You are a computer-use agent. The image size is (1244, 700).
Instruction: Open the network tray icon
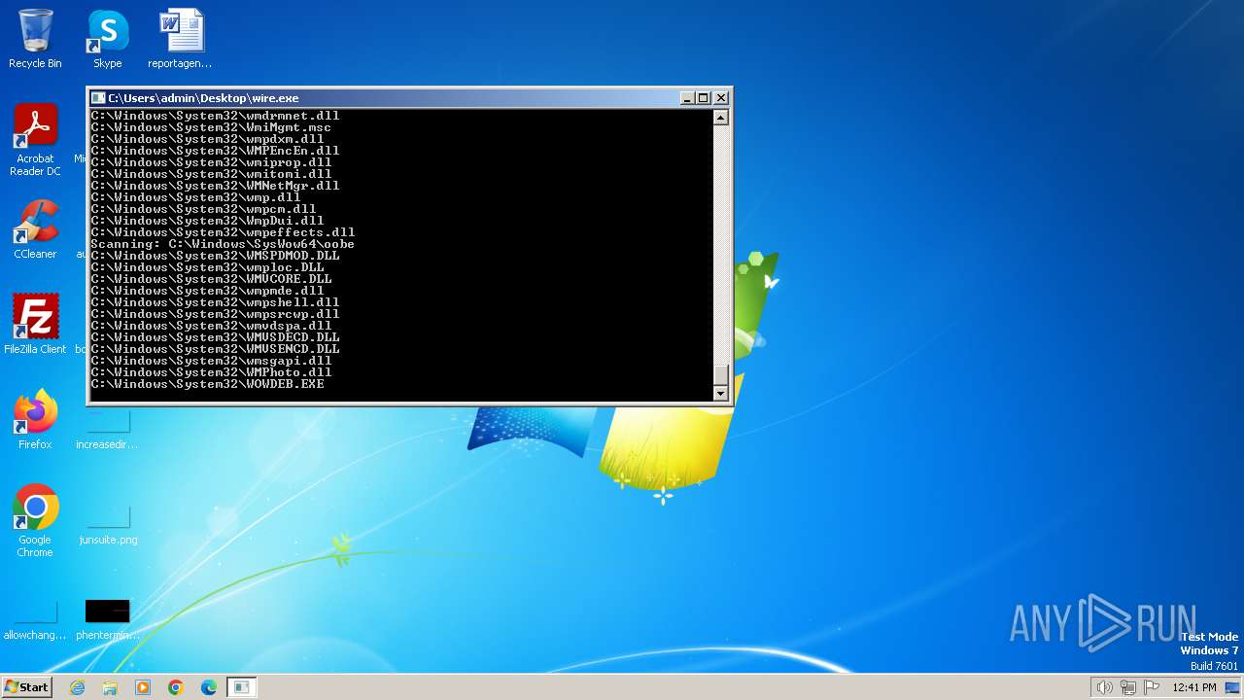point(1128,687)
